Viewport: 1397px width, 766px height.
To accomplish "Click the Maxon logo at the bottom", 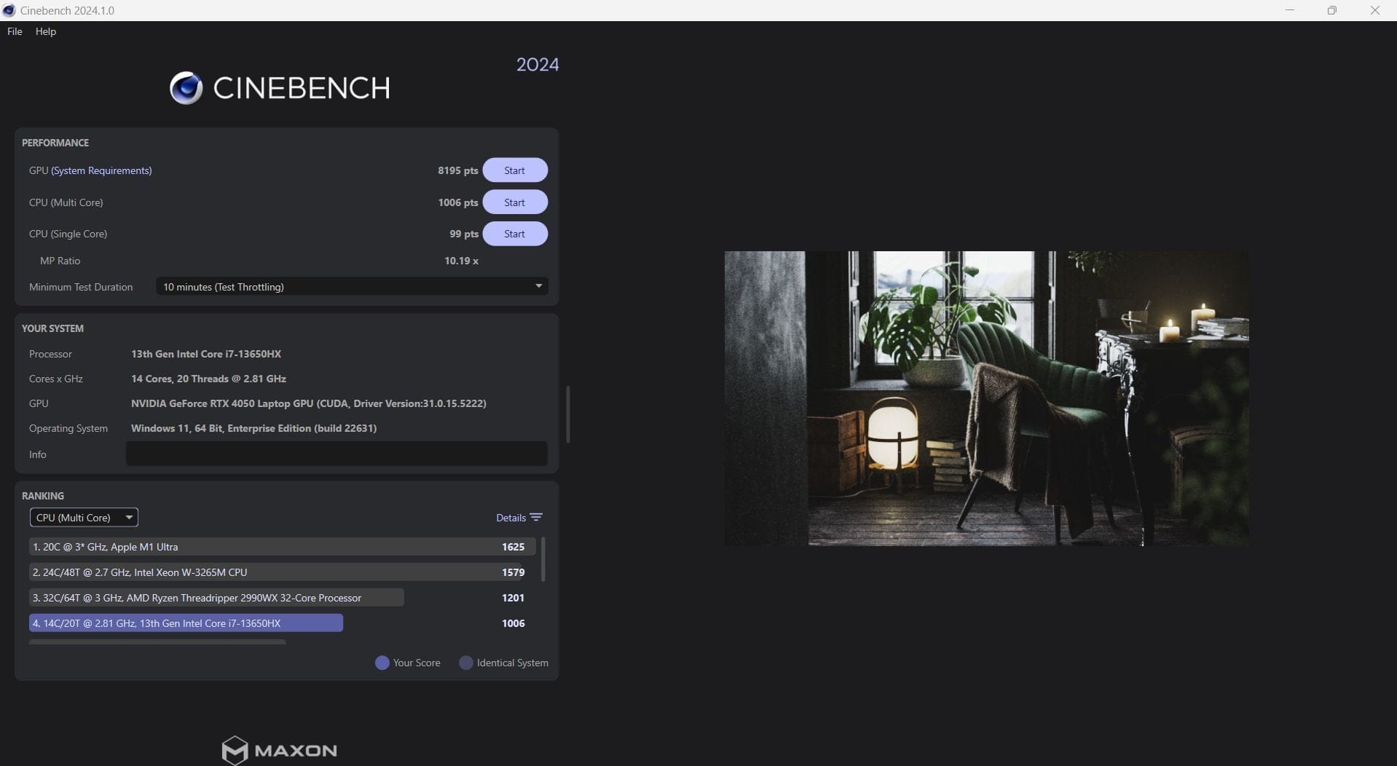I will (x=279, y=750).
